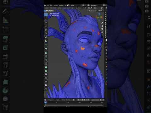The width and height of the screenshot is (151, 113).
Task: Activate the Knife tool
Action: (x=46, y=64)
